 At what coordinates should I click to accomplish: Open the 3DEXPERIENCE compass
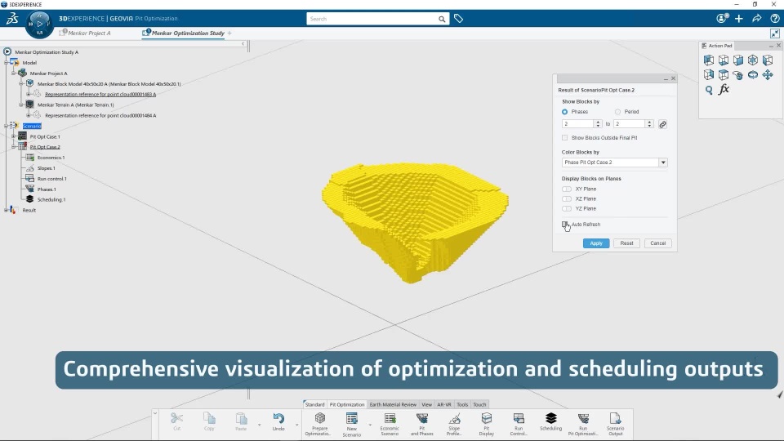click(x=39, y=24)
